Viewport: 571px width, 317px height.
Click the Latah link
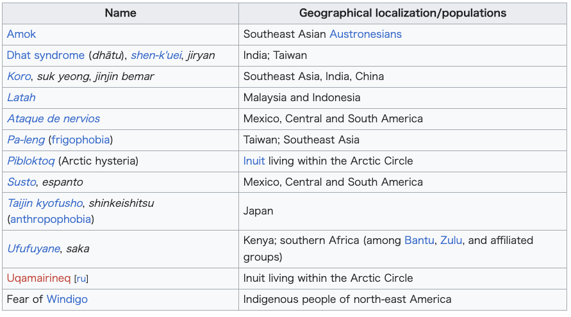tap(22, 97)
